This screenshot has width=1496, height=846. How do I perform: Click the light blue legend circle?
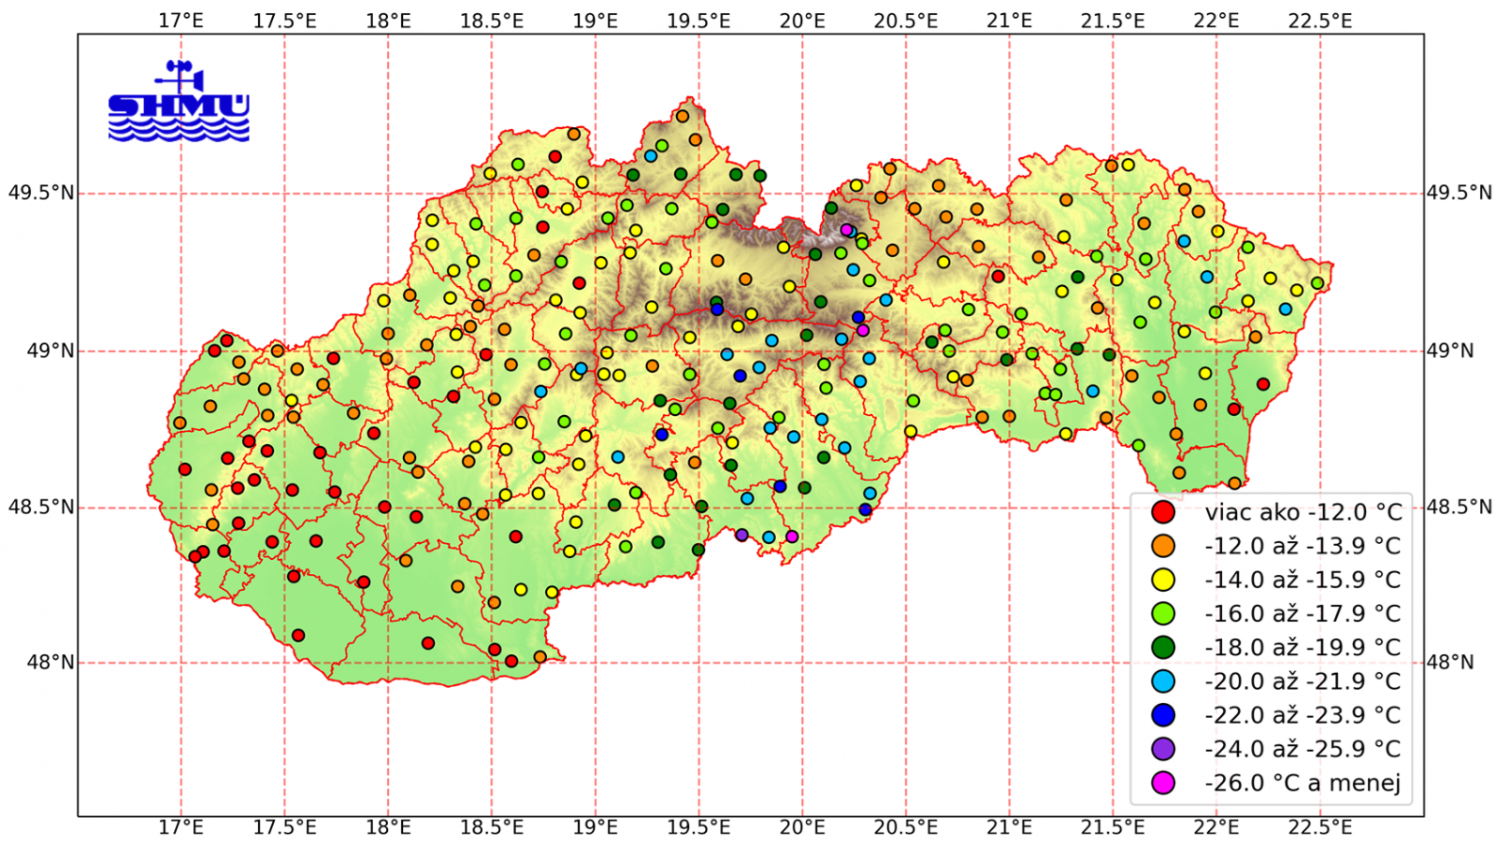1163,681
